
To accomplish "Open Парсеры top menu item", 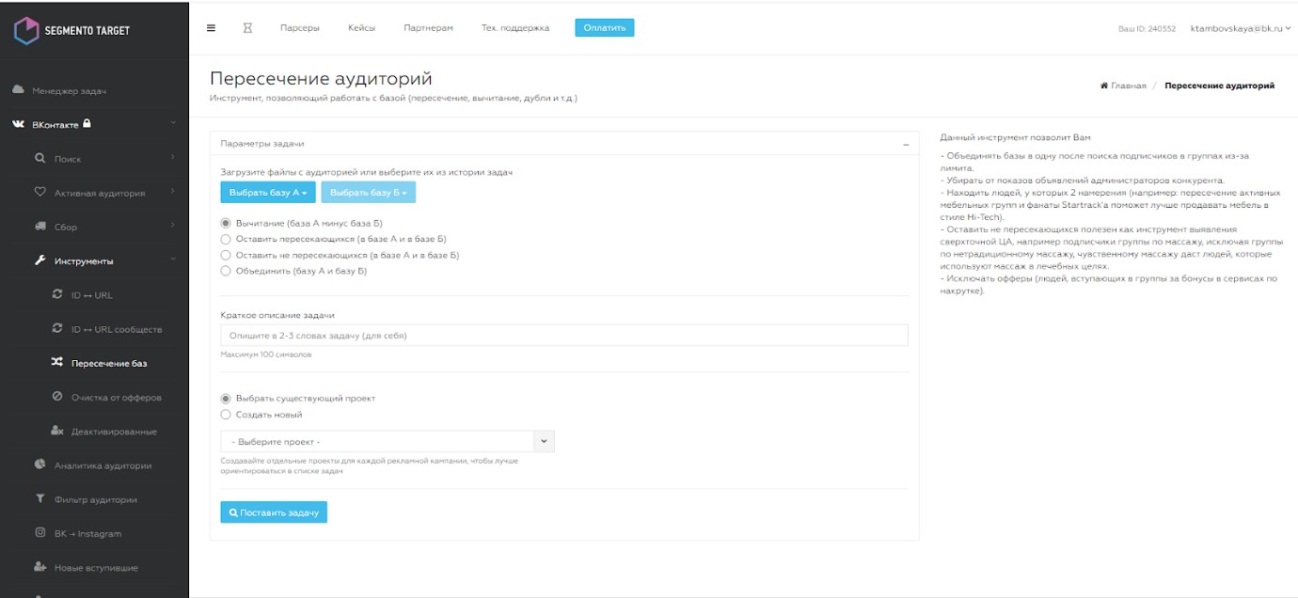I will click(299, 28).
